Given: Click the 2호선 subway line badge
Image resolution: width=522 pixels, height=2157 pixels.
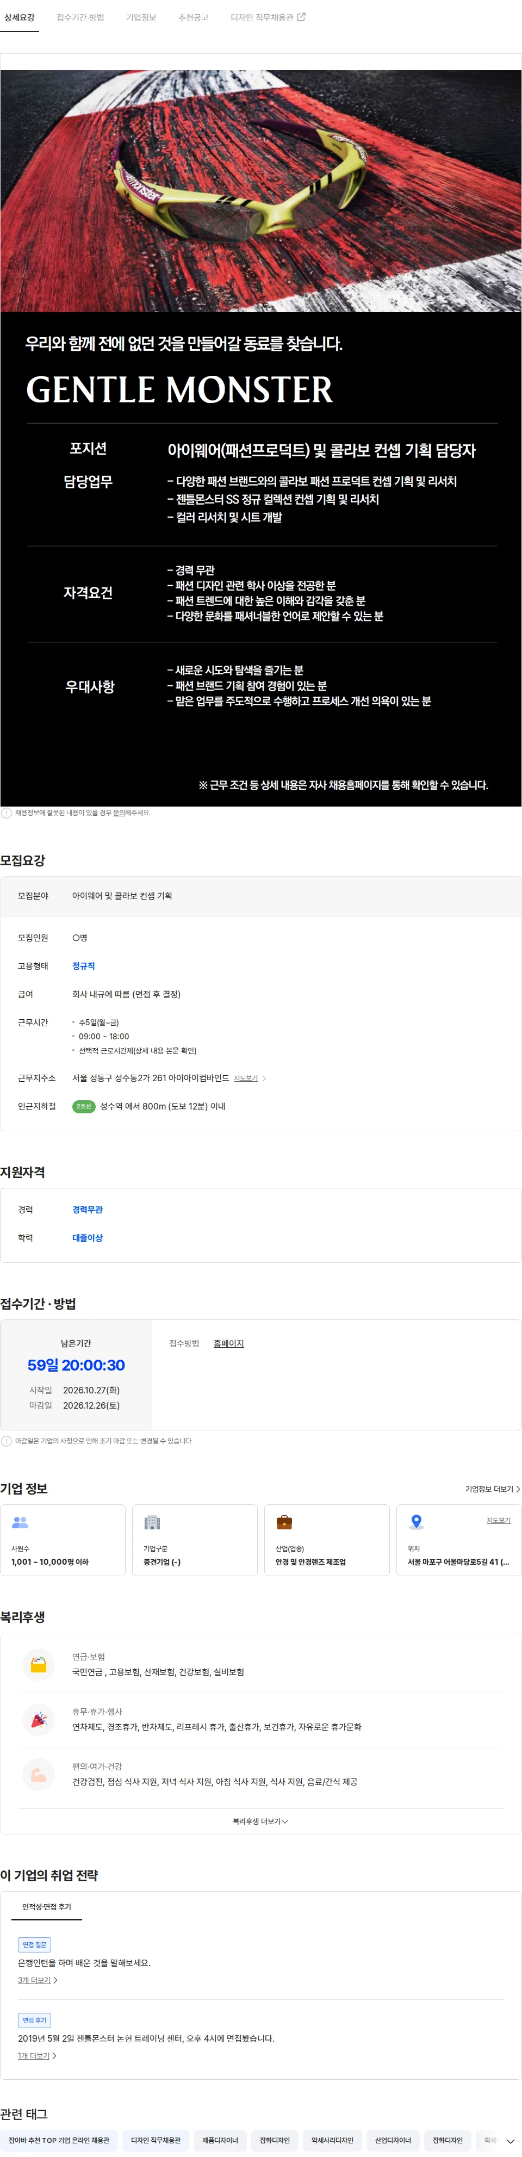Looking at the screenshot, I should pos(84,1106).
